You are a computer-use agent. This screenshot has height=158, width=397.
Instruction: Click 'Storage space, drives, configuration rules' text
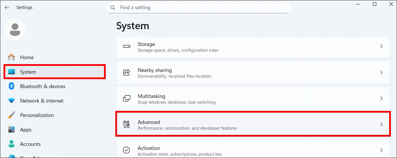(x=178, y=50)
